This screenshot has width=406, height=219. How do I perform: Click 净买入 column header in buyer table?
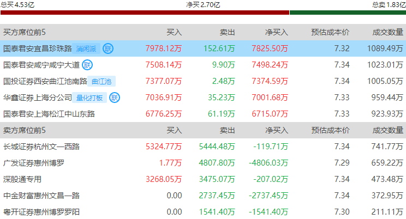point(277,32)
